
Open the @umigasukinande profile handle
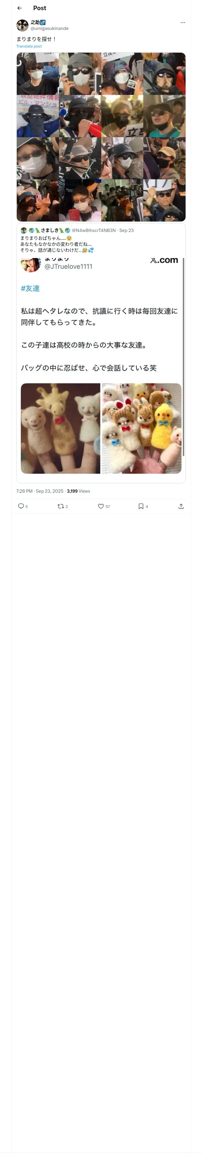[50, 29]
